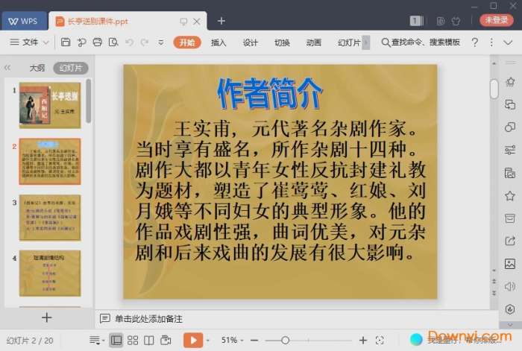This screenshot has height=351, width=522.
Task: Click the Print icon
Action: pyautogui.click(x=97, y=42)
